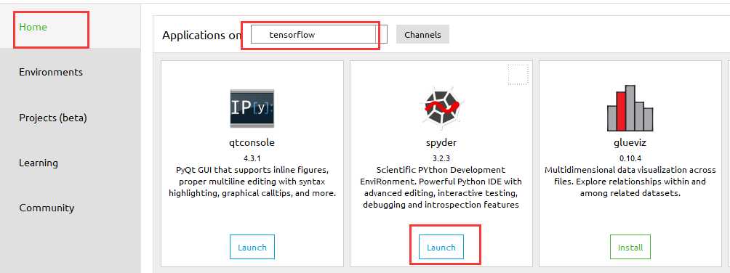
Task: Open Projects (beta) section
Action: [x=52, y=118]
